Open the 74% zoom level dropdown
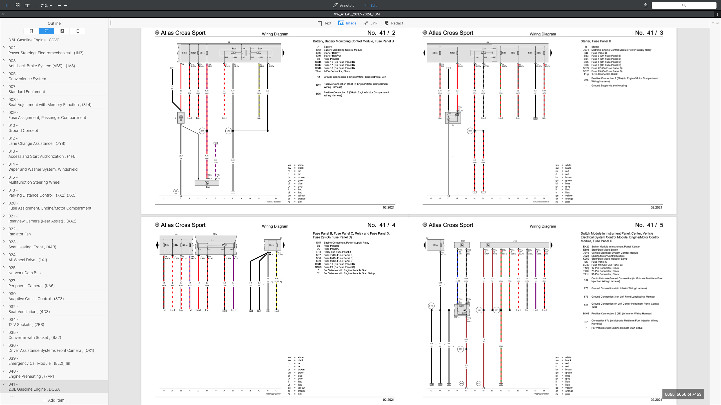721x405 pixels. coord(46,5)
